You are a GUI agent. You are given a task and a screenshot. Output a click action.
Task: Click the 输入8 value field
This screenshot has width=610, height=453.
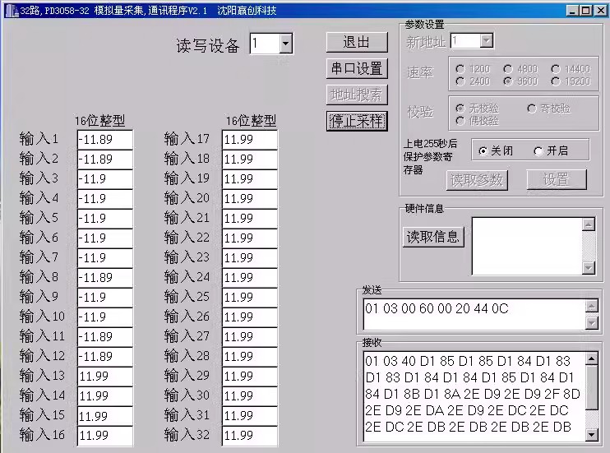105,278
